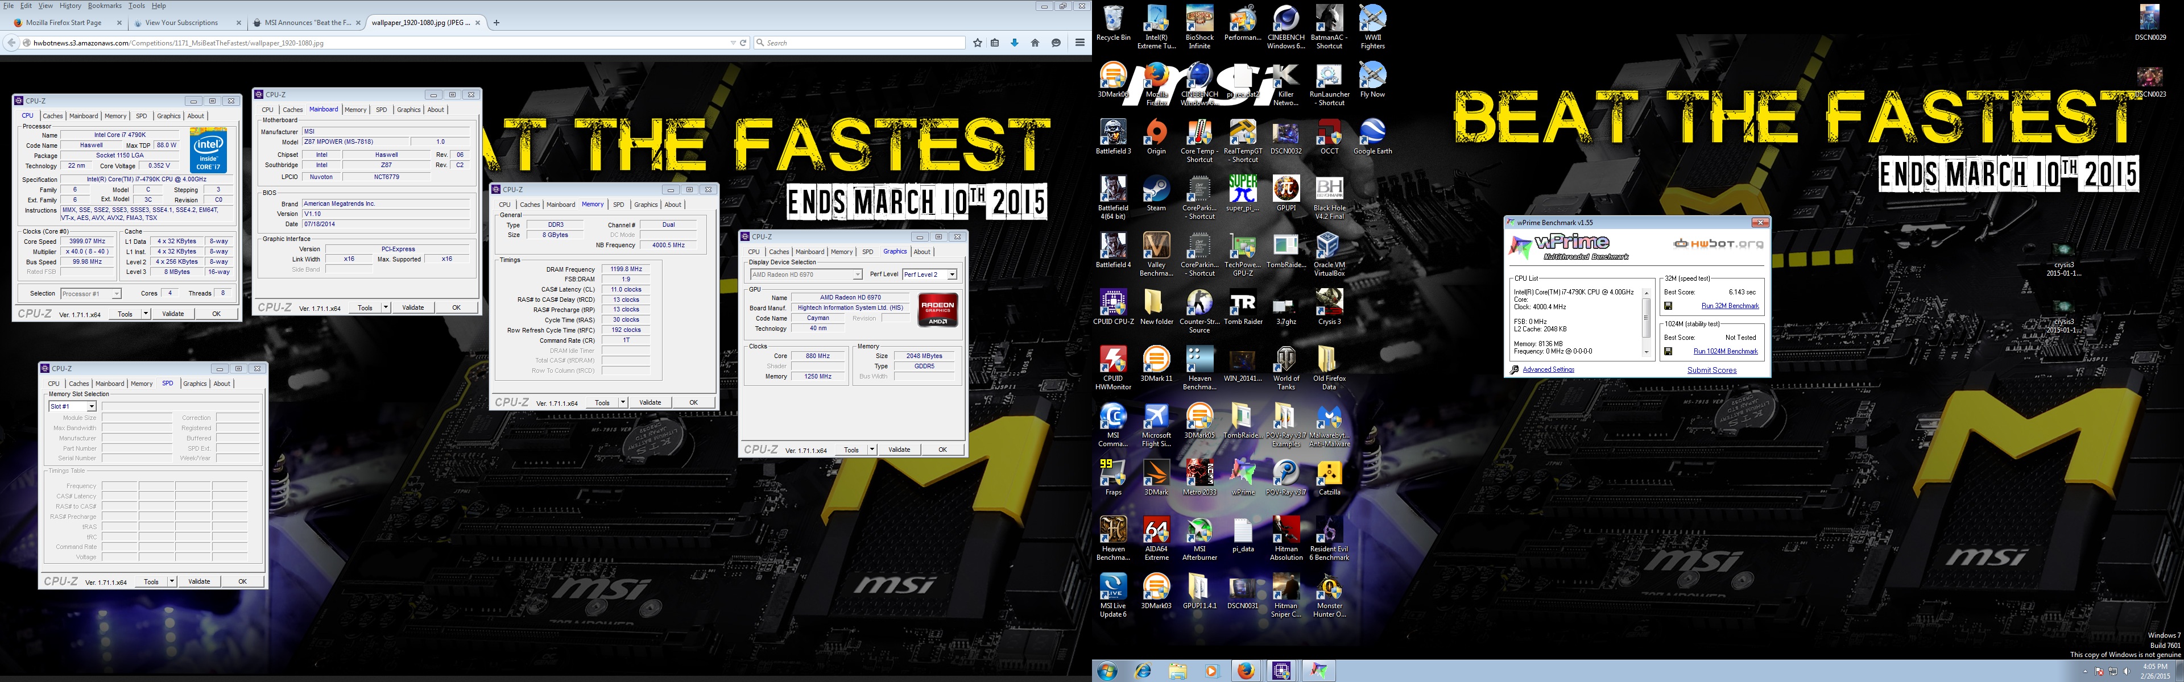Open Internet Explorer in the taskbar
Viewport: 2184px width, 682px height.
tap(1143, 671)
